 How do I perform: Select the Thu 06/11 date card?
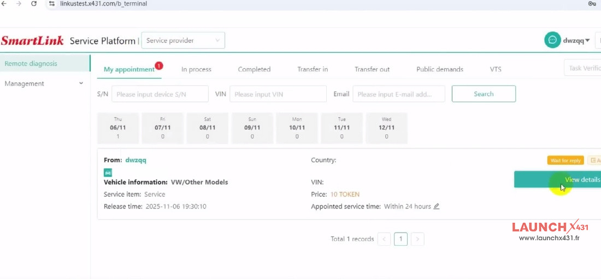[118, 128]
